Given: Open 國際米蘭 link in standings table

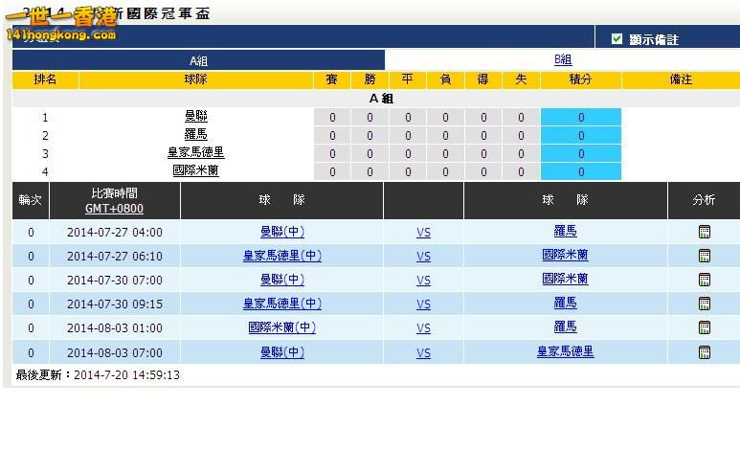Looking at the screenshot, I should (x=196, y=171).
